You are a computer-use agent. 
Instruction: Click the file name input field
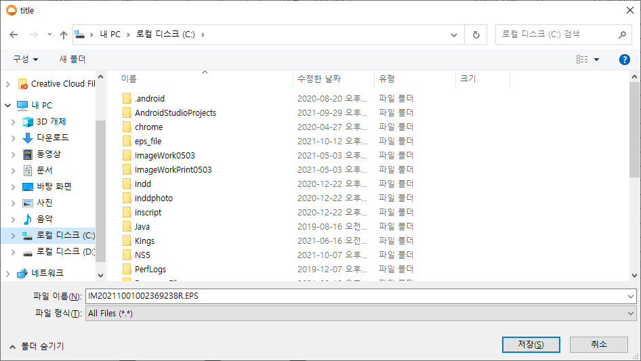[356, 297]
